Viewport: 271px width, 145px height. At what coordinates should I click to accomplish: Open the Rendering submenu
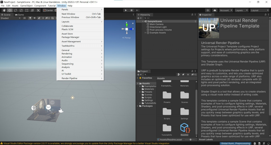(80, 54)
